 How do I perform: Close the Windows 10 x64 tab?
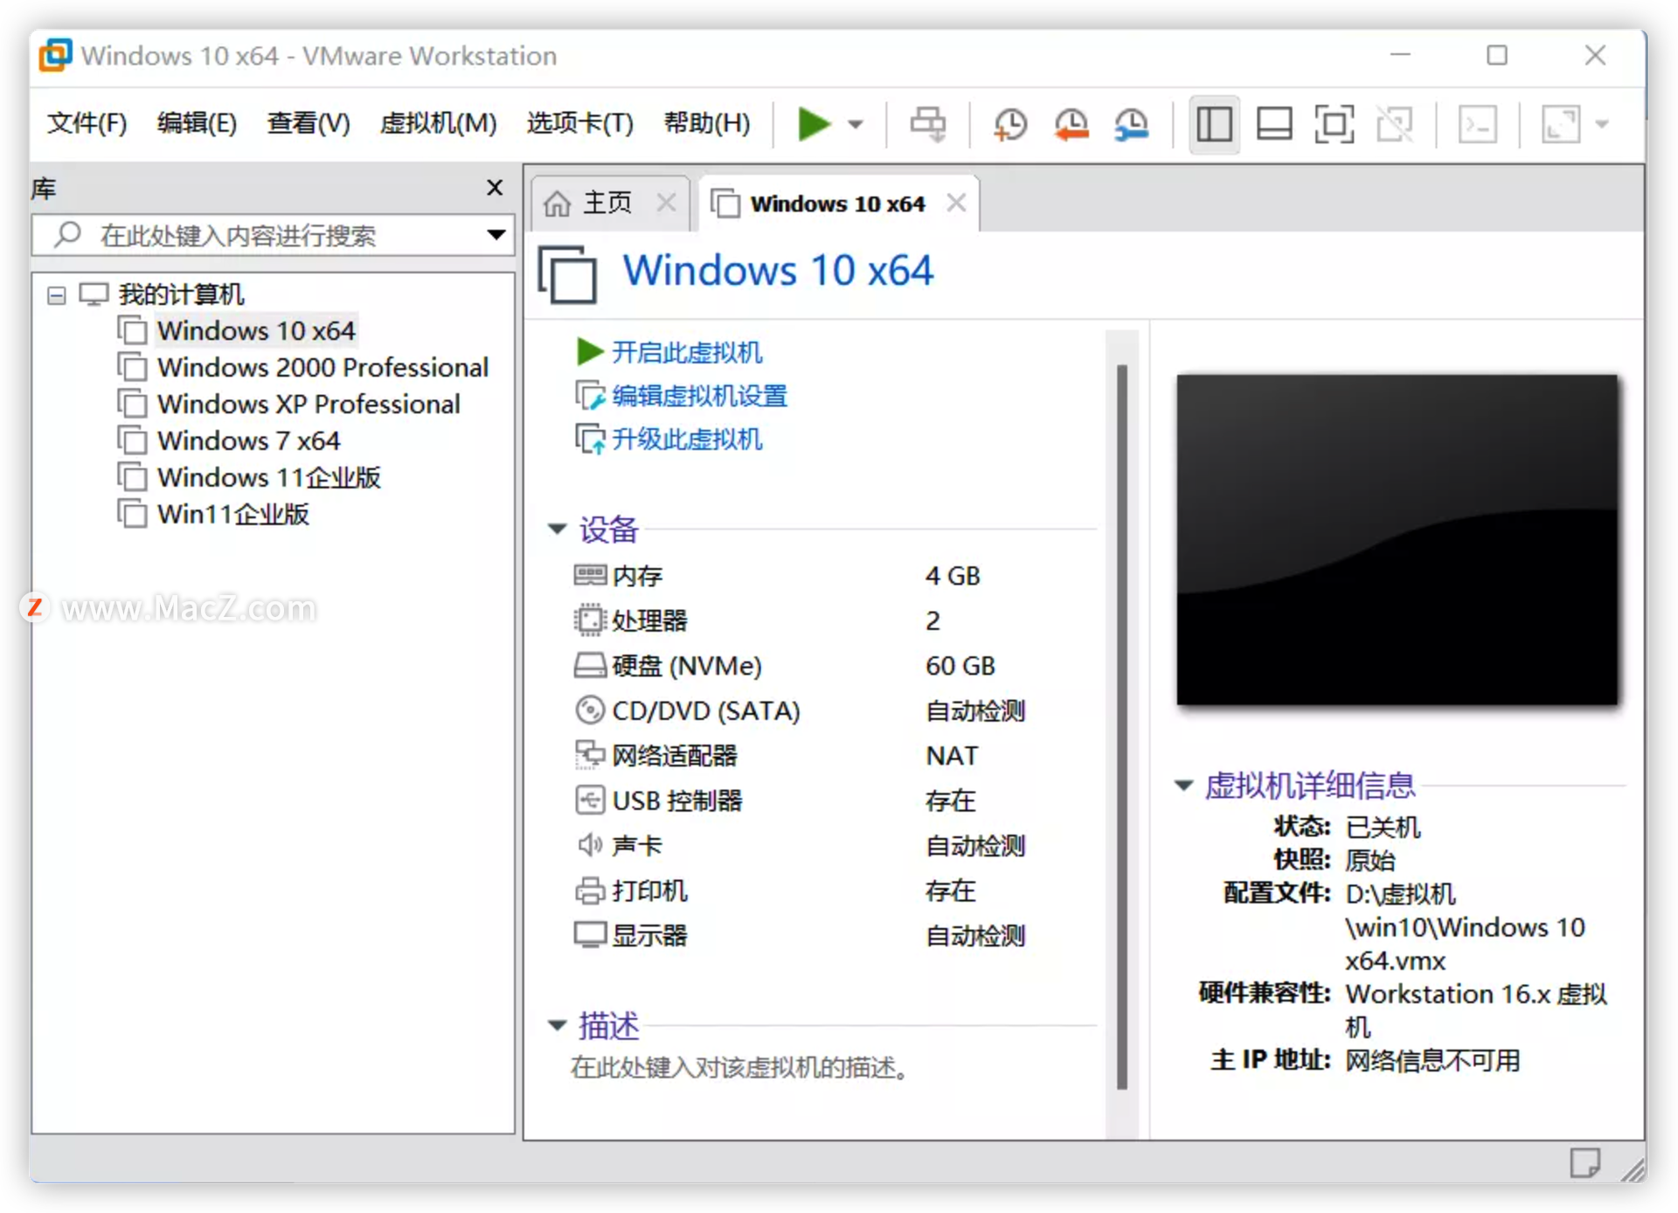tap(956, 203)
